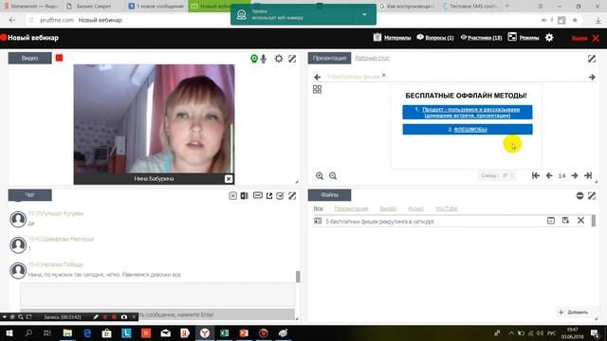Open the recorder toolbar dropdown arrow
This screenshot has width=607, height=341.
point(4,317)
